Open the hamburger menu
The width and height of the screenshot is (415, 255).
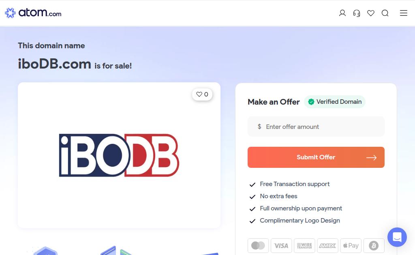[x=404, y=13]
